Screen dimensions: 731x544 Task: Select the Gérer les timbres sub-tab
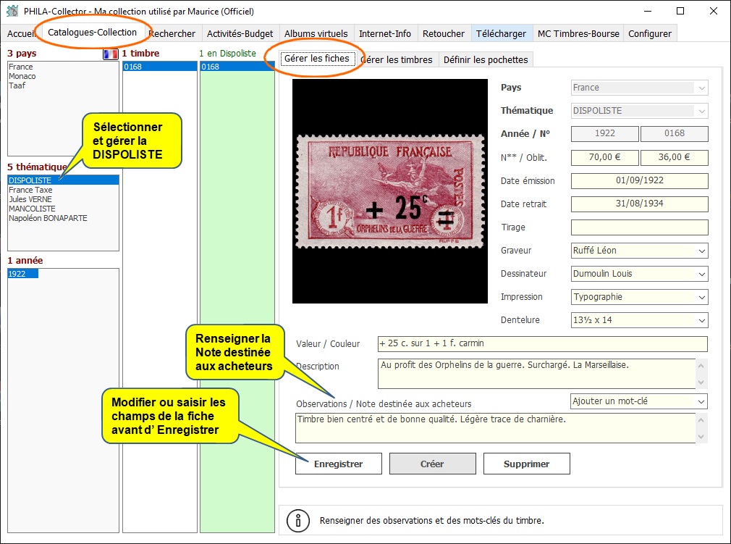pos(397,59)
